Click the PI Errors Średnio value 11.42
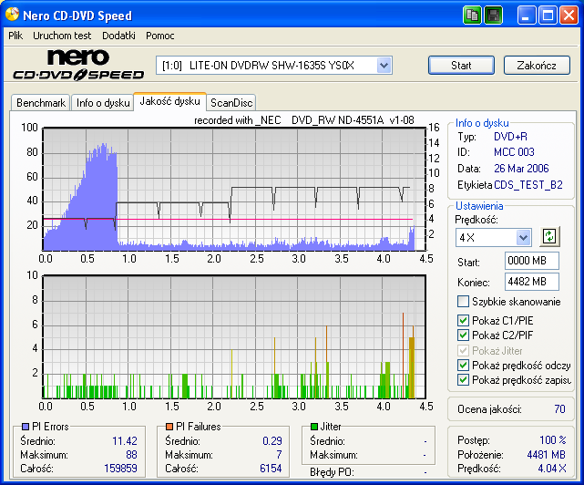This screenshot has height=485, width=584. tap(125, 440)
